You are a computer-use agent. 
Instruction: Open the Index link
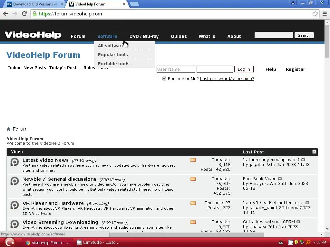pyautogui.click(x=14, y=68)
